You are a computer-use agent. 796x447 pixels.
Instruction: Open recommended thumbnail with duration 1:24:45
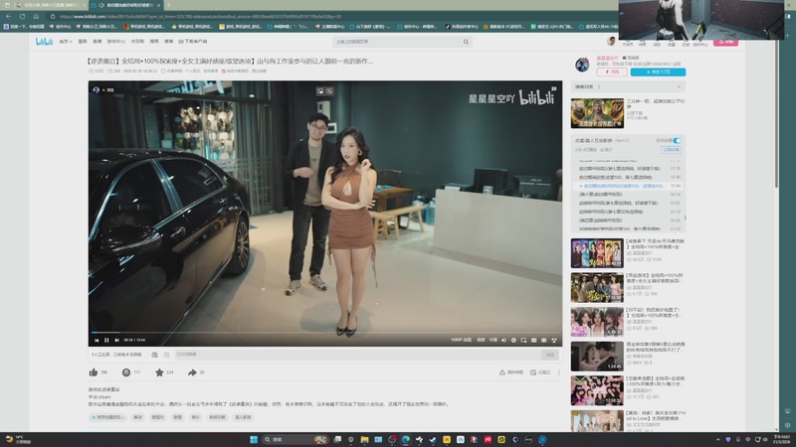tap(597, 357)
